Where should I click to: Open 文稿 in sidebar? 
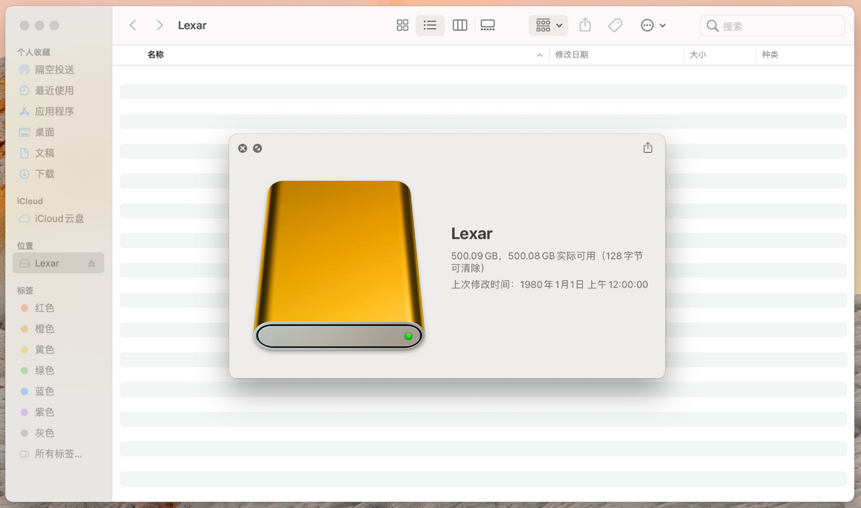pos(44,153)
